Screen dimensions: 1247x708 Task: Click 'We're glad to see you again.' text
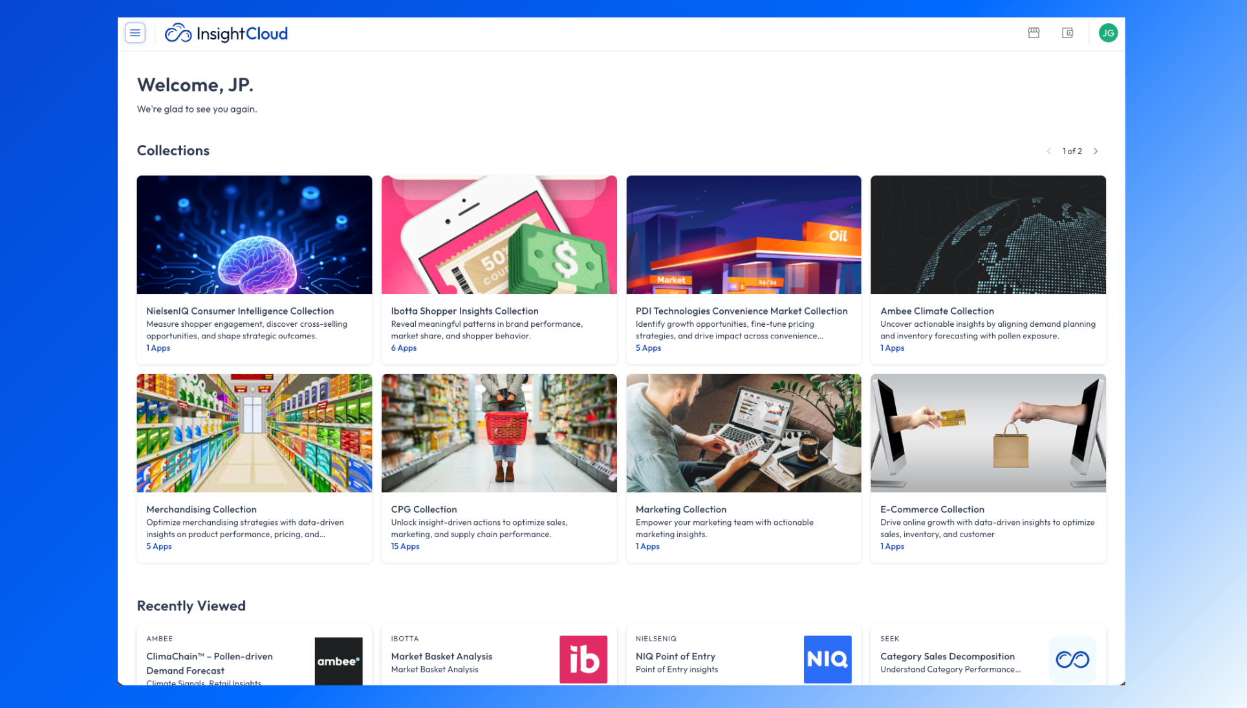pyautogui.click(x=197, y=109)
